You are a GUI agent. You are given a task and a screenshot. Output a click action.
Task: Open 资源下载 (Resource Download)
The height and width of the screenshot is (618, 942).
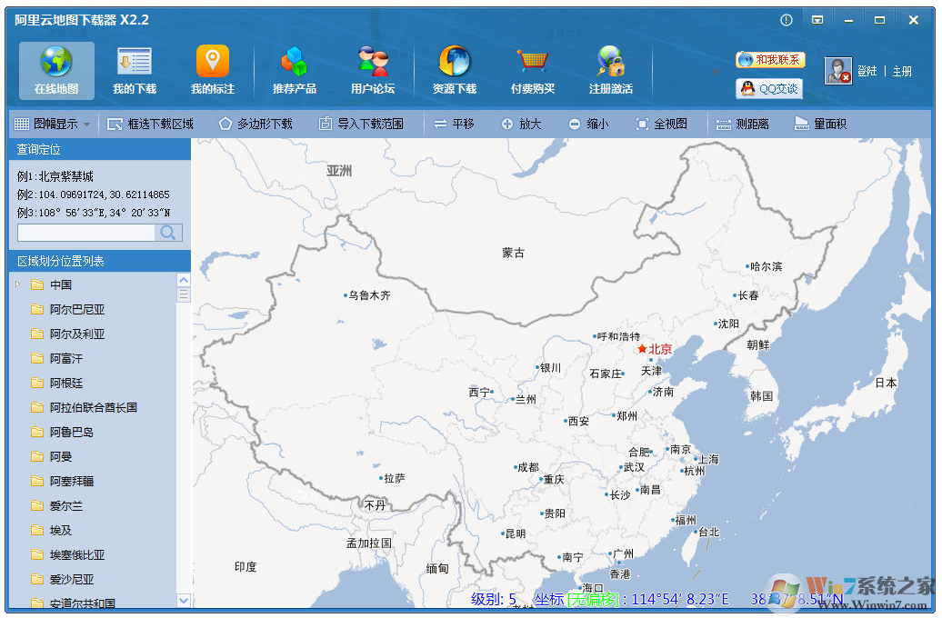point(455,70)
